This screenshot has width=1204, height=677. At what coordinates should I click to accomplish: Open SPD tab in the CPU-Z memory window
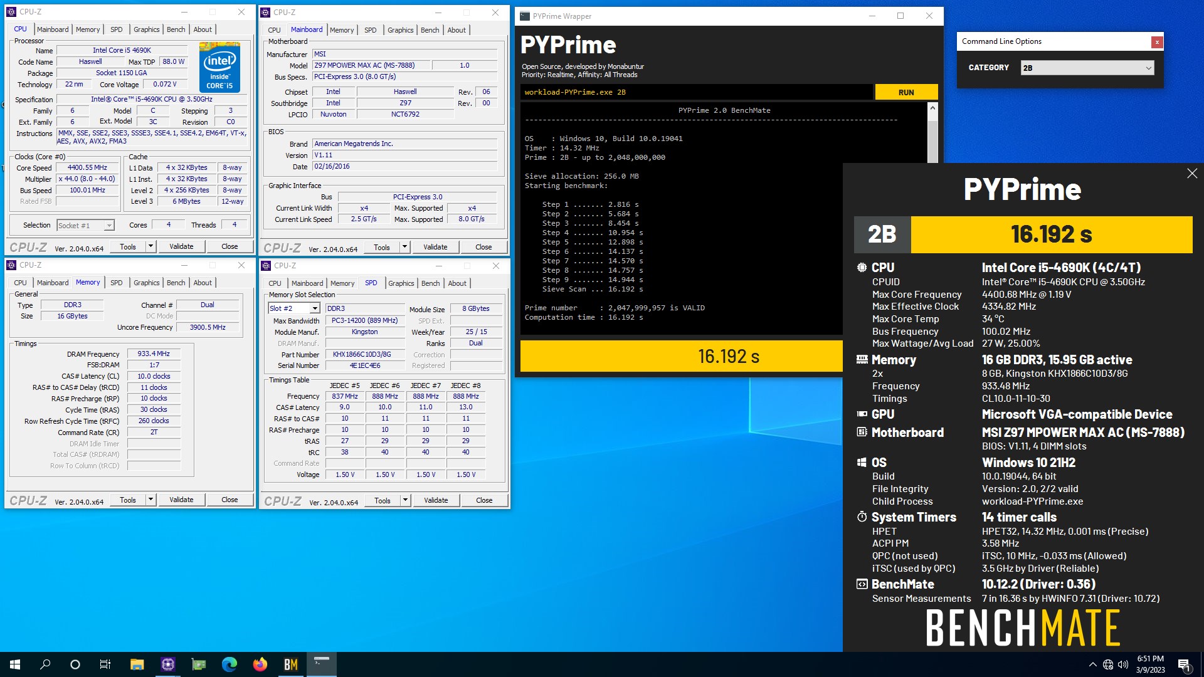point(117,283)
